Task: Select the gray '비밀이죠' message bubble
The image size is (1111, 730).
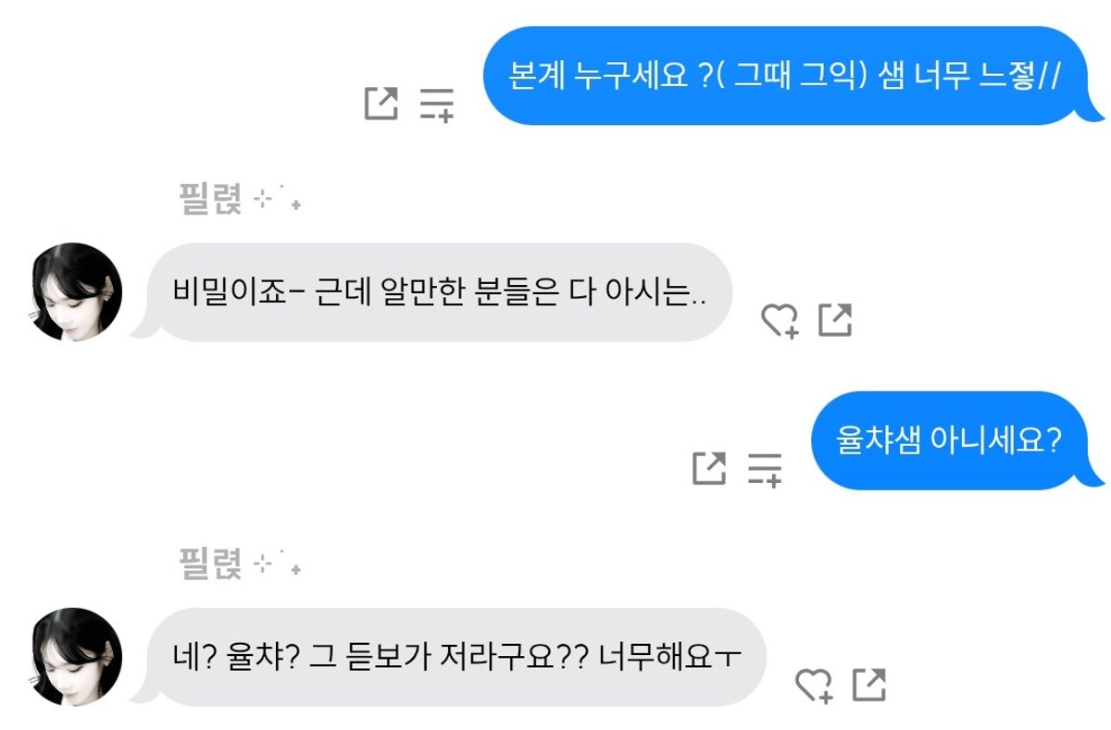Action: point(439,292)
